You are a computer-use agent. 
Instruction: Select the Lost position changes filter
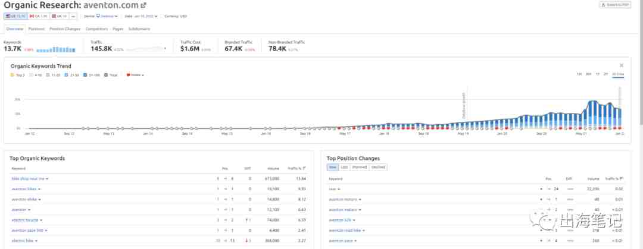344,167
